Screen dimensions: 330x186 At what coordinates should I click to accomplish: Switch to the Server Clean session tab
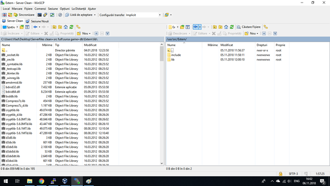pyautogui.click(x=12, y=21)
